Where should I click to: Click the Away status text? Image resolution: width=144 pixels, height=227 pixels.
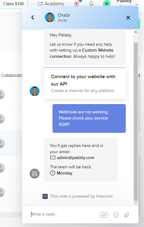click(63, 20)
